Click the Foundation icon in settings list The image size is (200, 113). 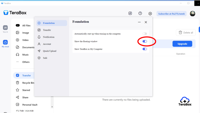(39, 23)
